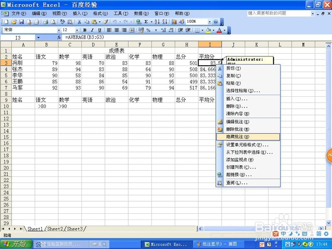Image resolution: width=332 pixels, height=249 pixels.
Task: Apply Percent style to the cell
Action: click(x=149, y=30)
